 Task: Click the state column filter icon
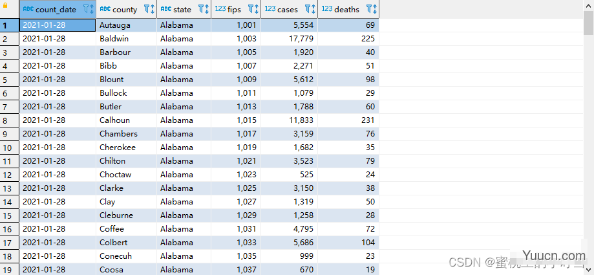[x=203, y=9]
